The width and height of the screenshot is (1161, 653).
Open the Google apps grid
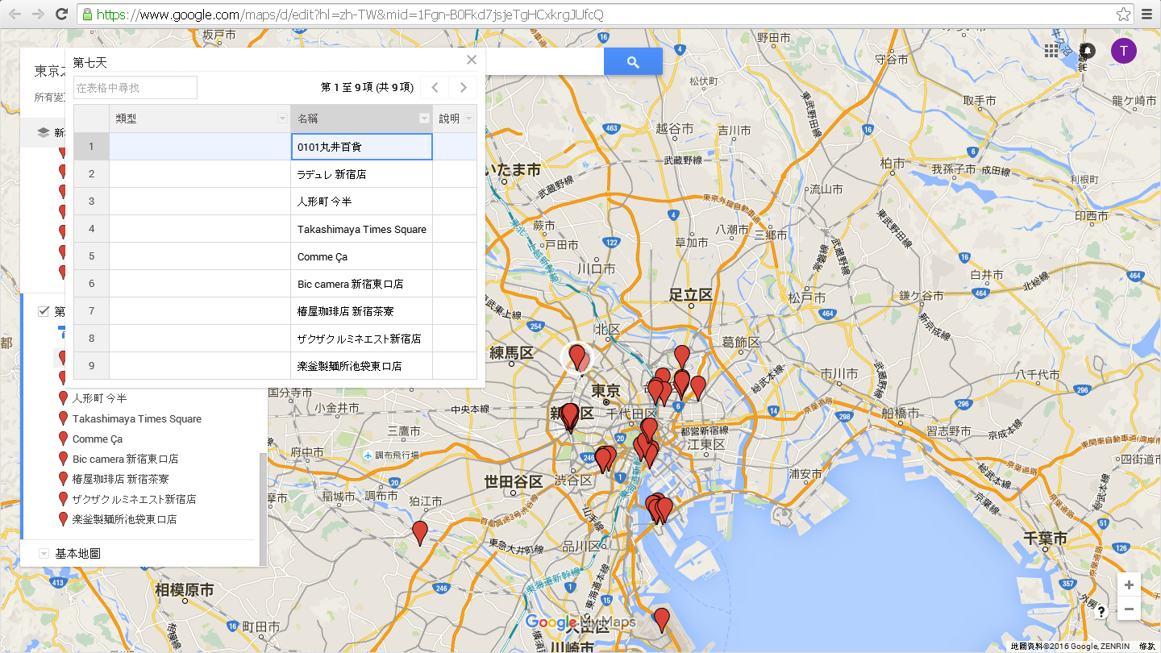(x=1051, y=51)
